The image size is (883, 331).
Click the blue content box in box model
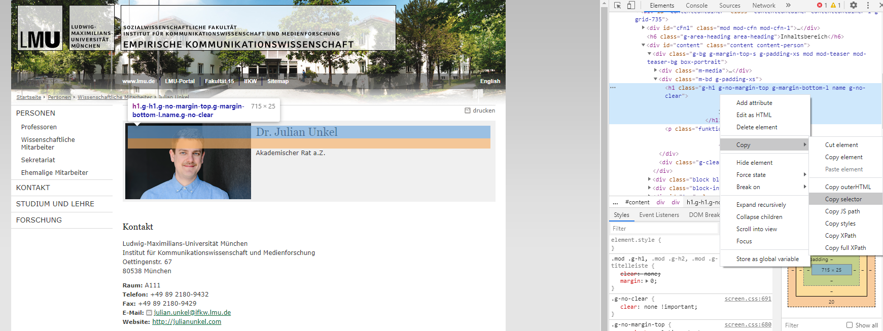pyautogui.click(x=831, y=270)
